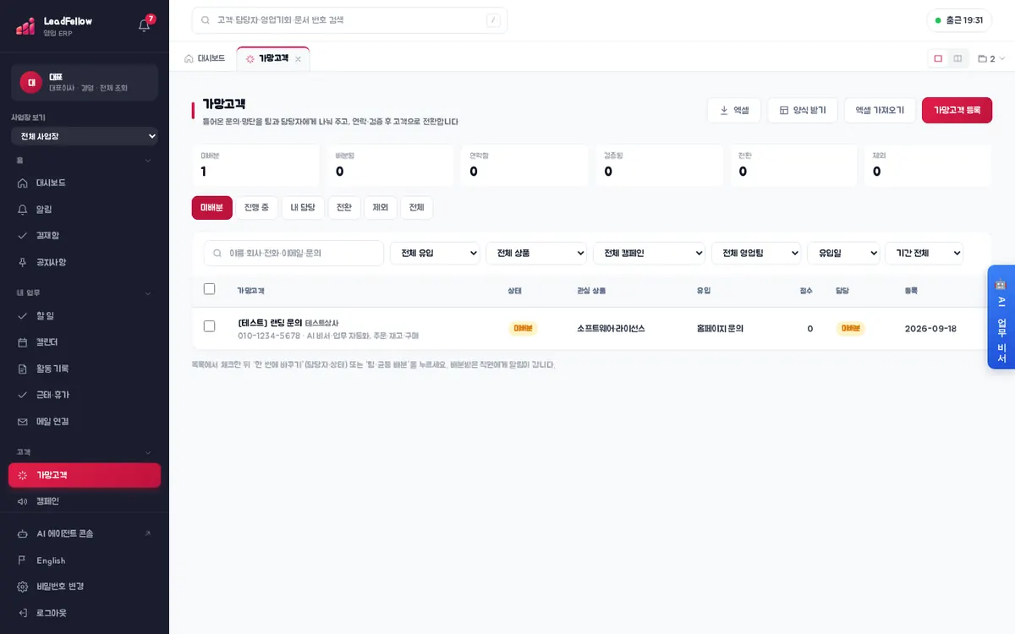The height and width of the screenshot is (634, 1015).
Task: Open the 유입일 dropdown
Action: 843,253
